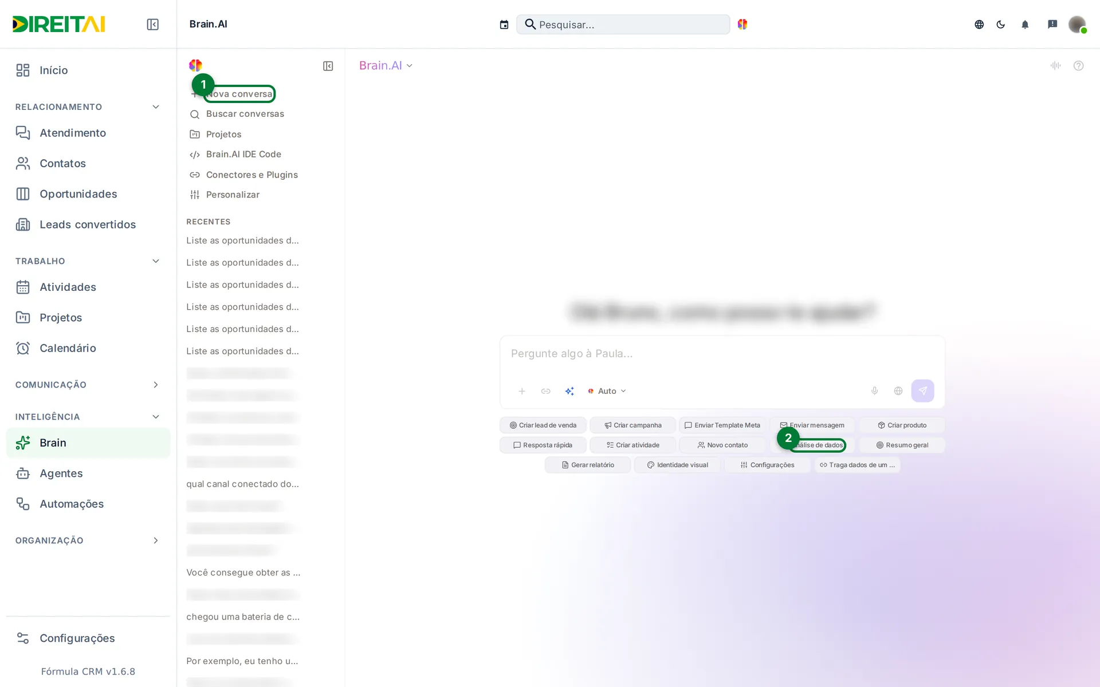Open Agentes in sidebar

[x=88, y=473]
